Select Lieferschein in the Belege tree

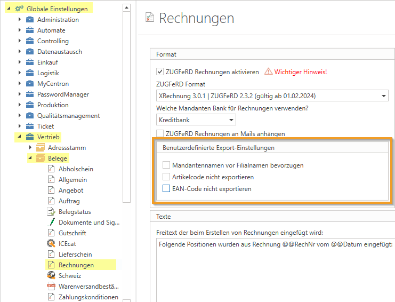pyautogui.click(x=75, y=254)
